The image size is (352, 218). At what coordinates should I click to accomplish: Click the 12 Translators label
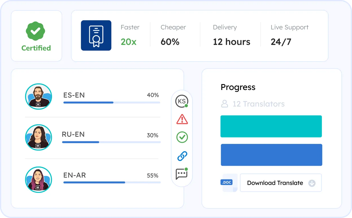pyautogui.click(x=258, y=104)
